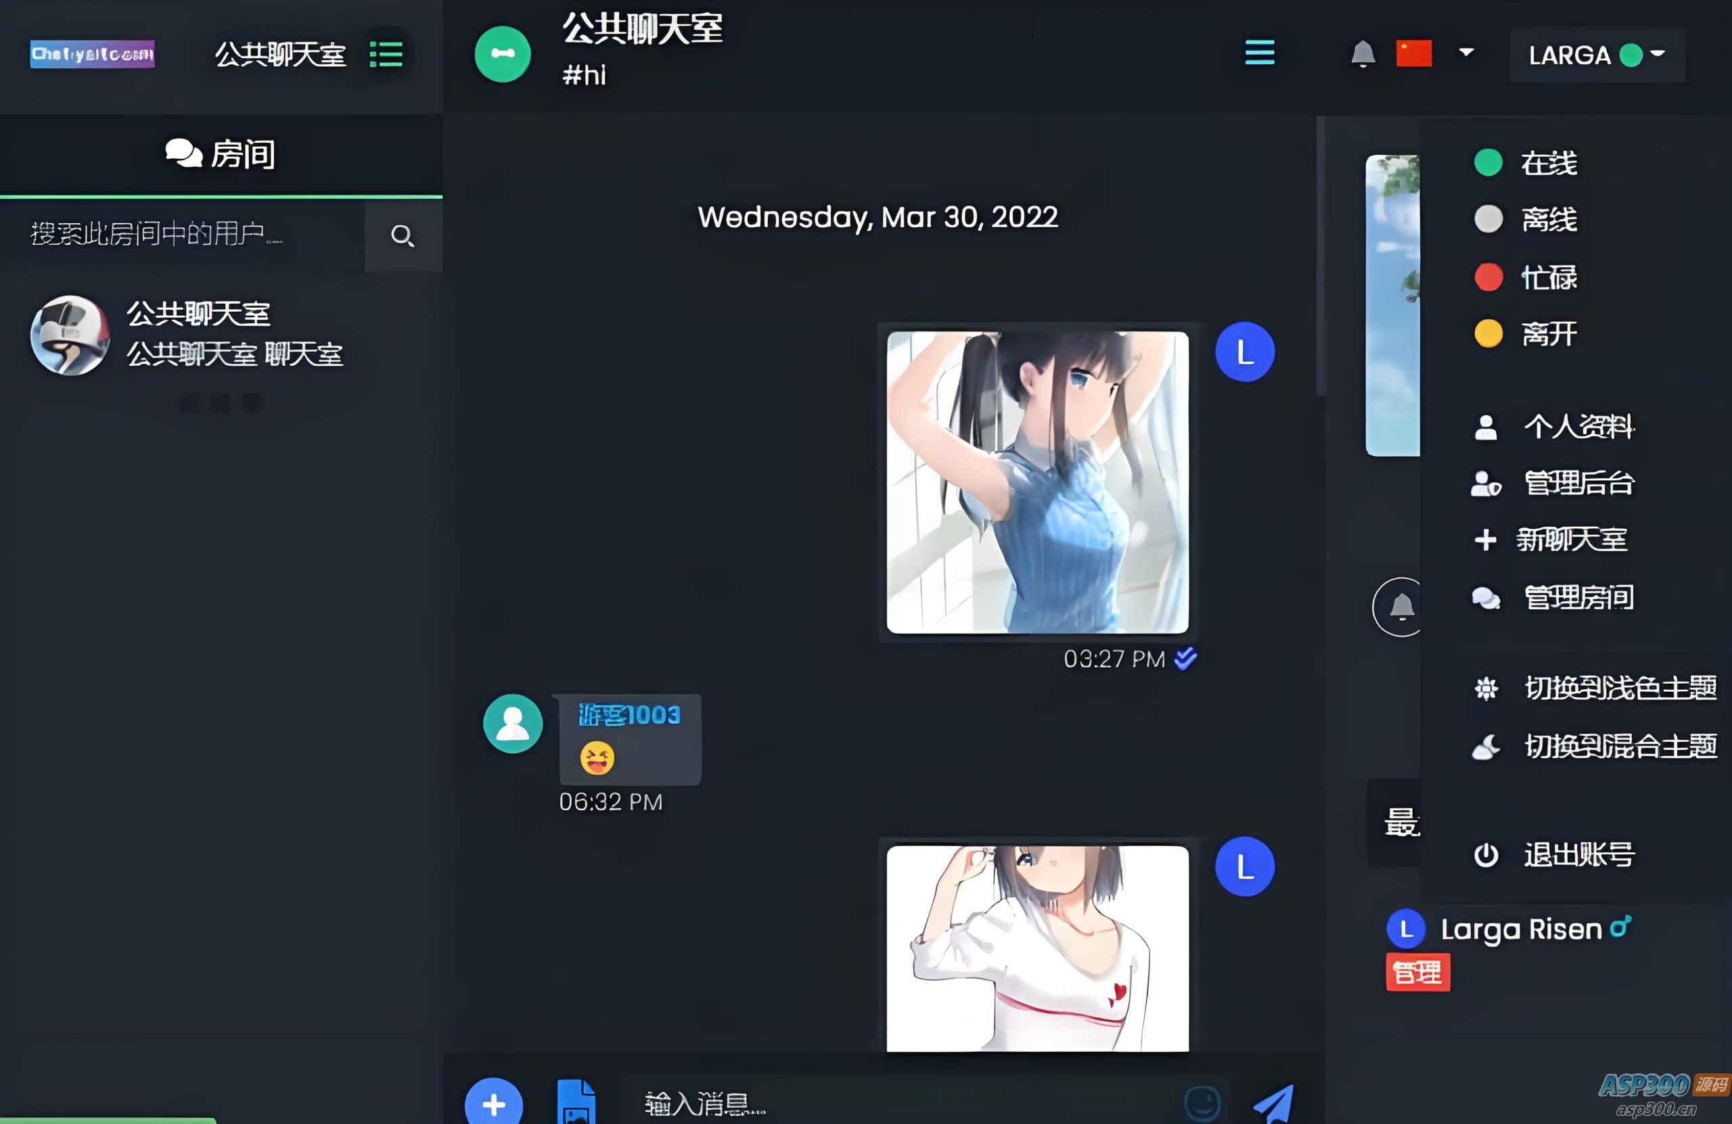Select the 房间 rooms tab
The image size is (1732, 1124).
(x=221, y=154)
